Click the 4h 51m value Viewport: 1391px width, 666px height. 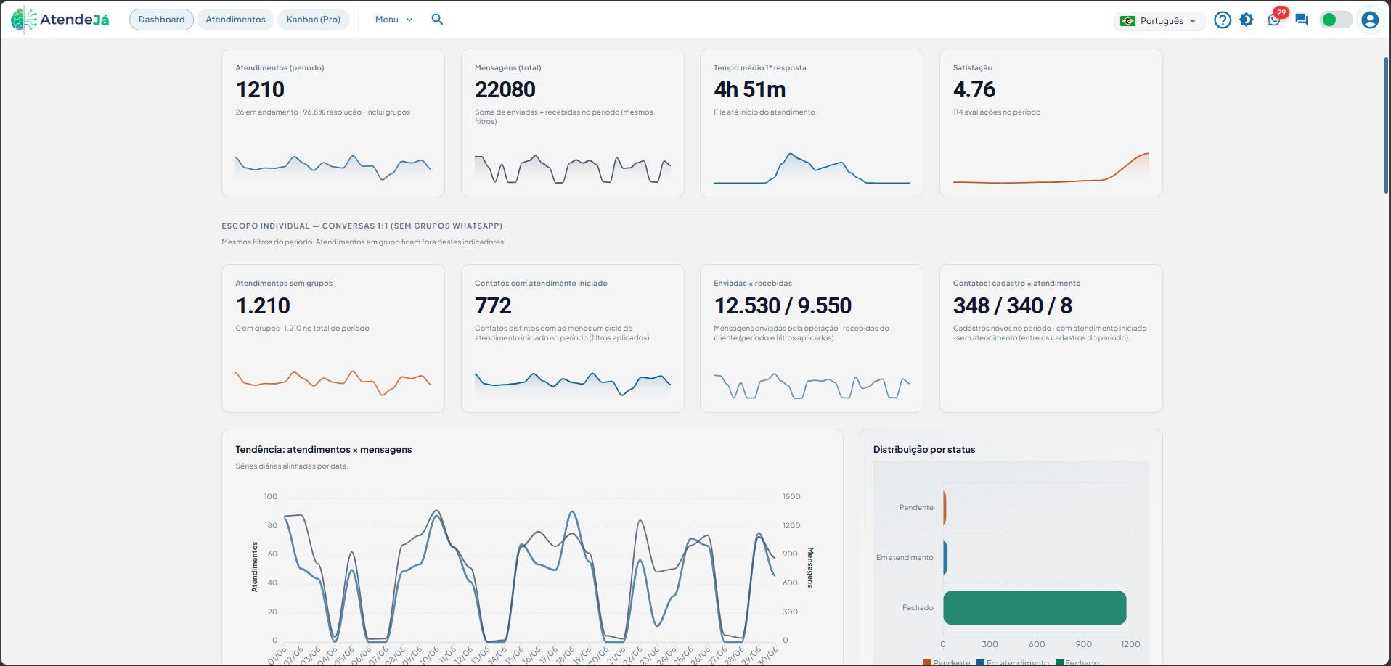pos(750,89)
